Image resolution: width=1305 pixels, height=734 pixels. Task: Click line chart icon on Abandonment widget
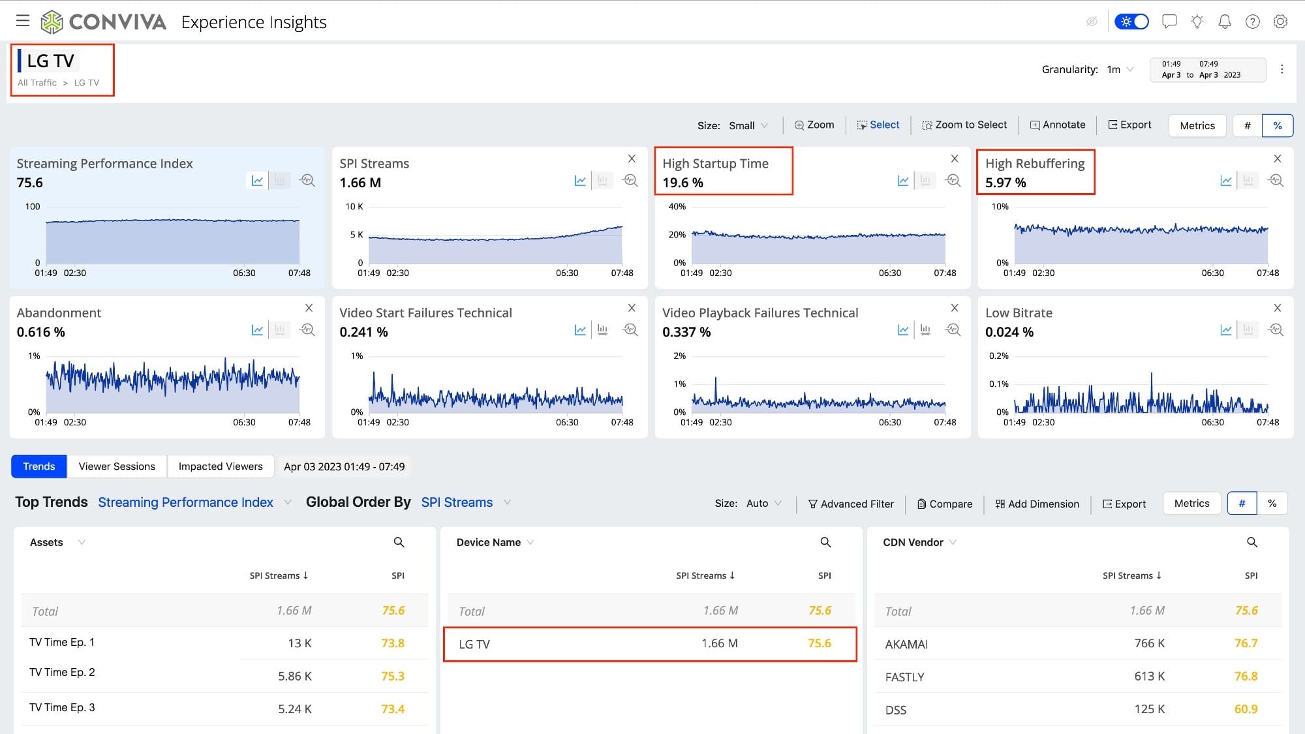tap(257, 330)
